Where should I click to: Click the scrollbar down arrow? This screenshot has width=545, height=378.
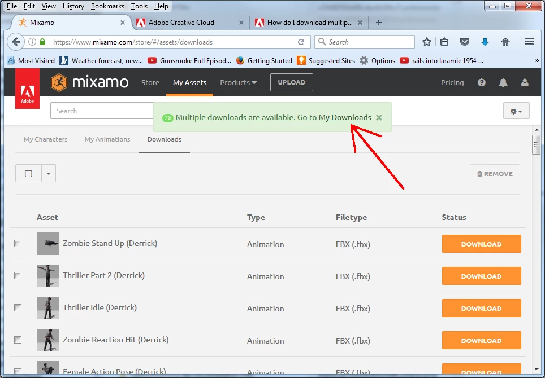point(537,370)
